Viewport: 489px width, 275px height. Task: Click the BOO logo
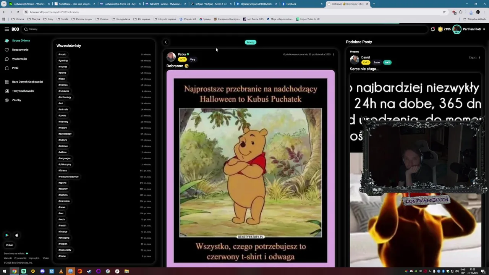(15, 29)
